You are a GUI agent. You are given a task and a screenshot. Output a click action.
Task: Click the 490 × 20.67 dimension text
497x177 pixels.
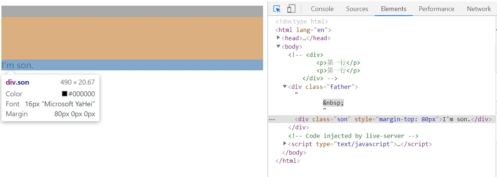coord(78,82)
